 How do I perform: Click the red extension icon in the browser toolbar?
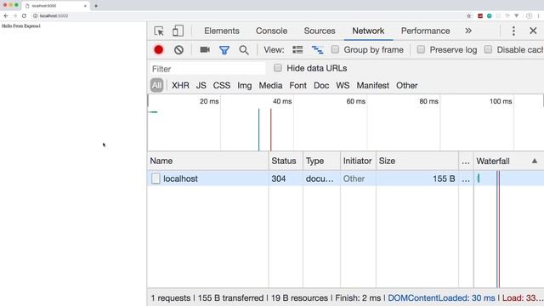[480, 15]
